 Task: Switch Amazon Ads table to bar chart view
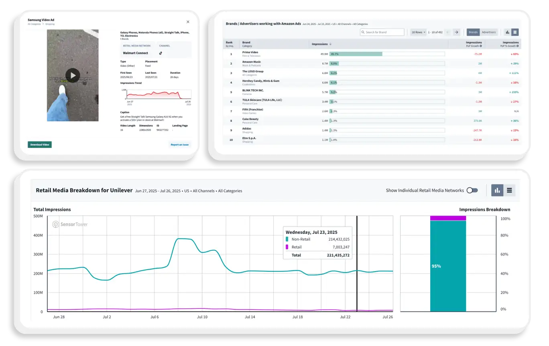pyautogui.click(x=507, y=32)
